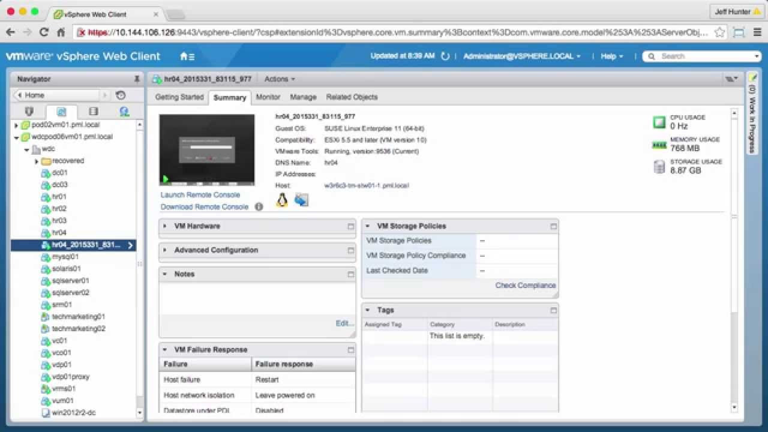Click the Download Remote Console info icon
The image size is (768, 432).
259,207
